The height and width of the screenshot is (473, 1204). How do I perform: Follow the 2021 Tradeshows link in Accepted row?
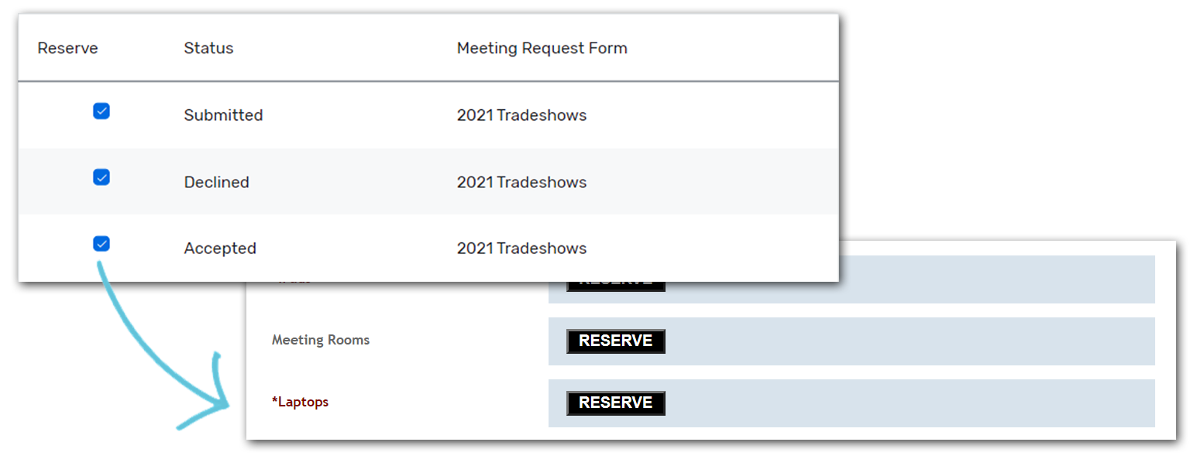pos(521,248)
